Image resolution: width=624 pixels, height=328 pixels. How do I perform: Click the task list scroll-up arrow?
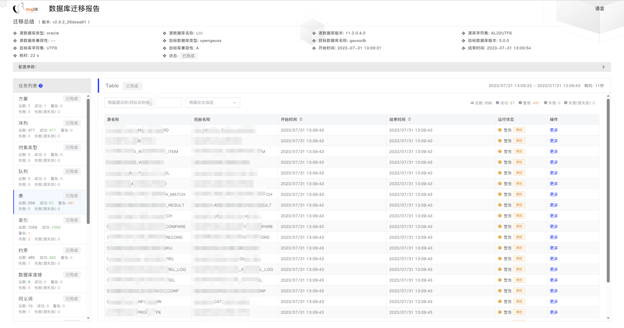88,96
